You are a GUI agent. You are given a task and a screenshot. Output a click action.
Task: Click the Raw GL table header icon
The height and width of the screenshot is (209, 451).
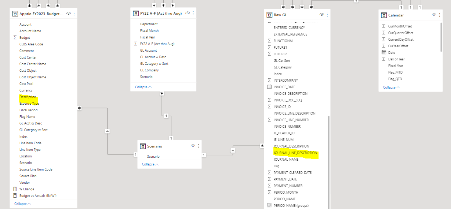tap(270, 15)
